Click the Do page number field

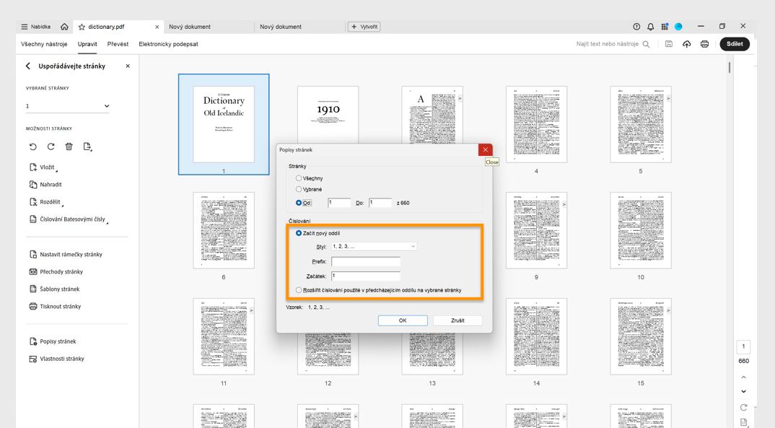(380, 203)
